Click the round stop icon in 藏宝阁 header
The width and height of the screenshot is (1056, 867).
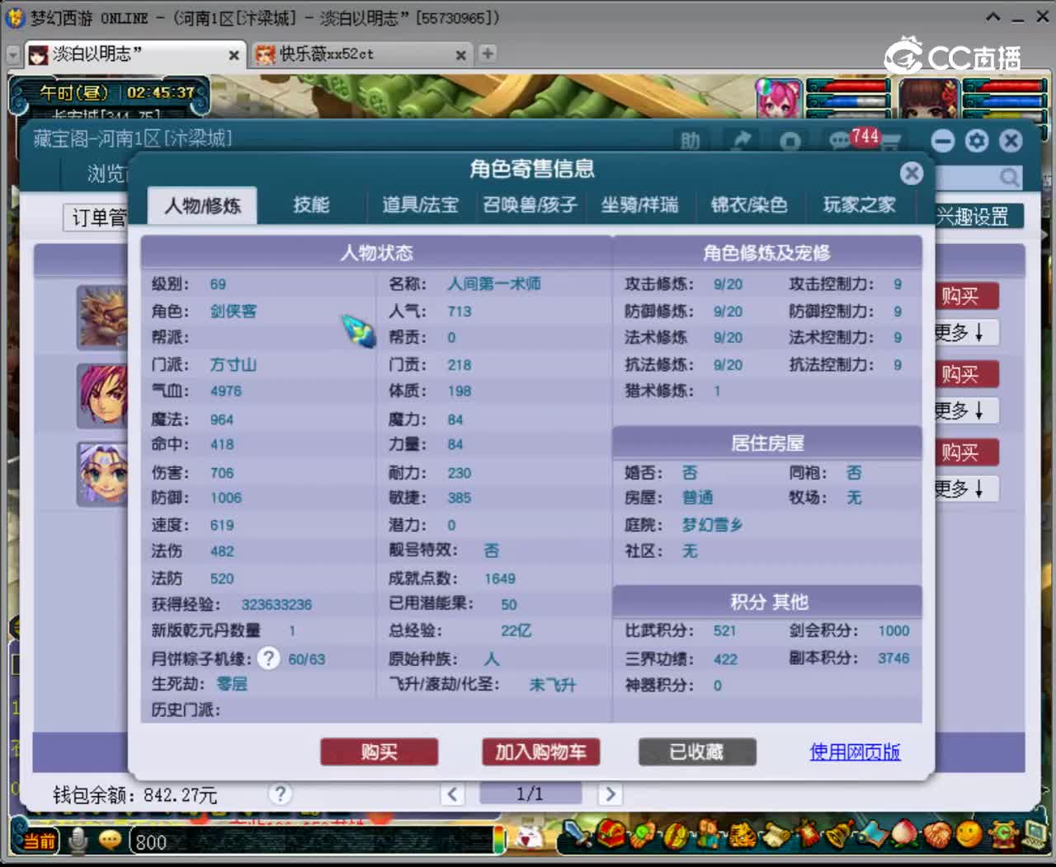click(790, 141)
